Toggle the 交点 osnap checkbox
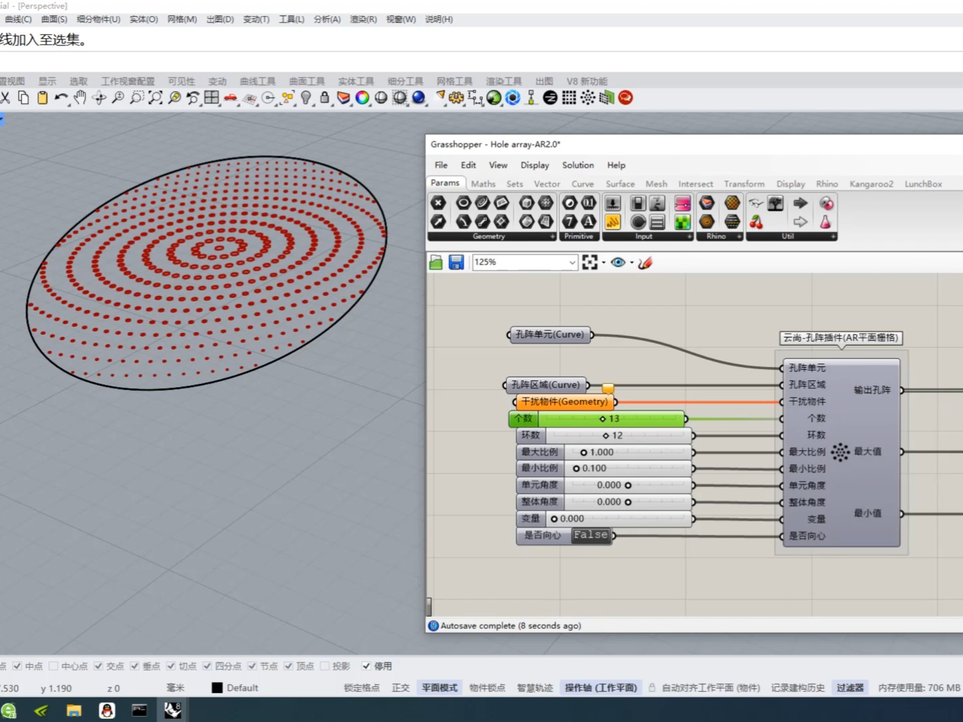This screenshot has height=722, width=963. click(98, 666)
